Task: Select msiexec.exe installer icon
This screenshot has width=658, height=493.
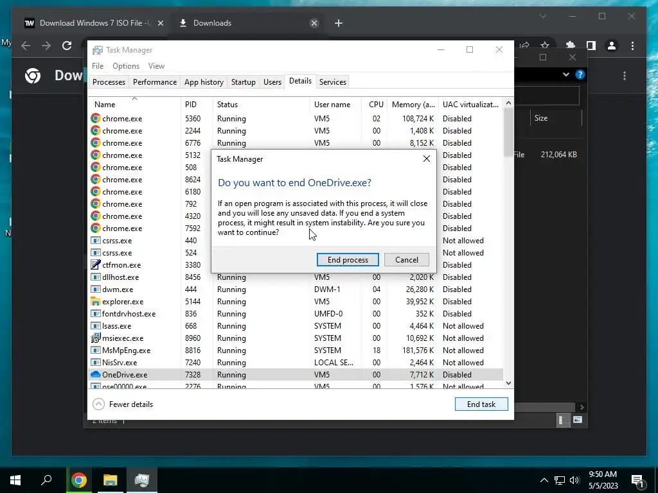Action: [96, 338]
